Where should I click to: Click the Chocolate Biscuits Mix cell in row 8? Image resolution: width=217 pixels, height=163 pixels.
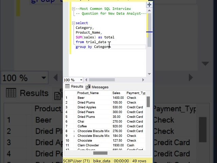(94, 131)
